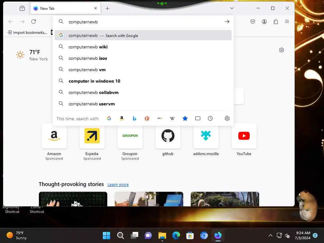The image size is (324, 243).
Task: Open the Firefox application menu
Action: point(287,22)
